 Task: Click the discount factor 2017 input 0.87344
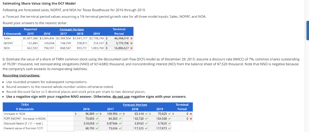110,124
